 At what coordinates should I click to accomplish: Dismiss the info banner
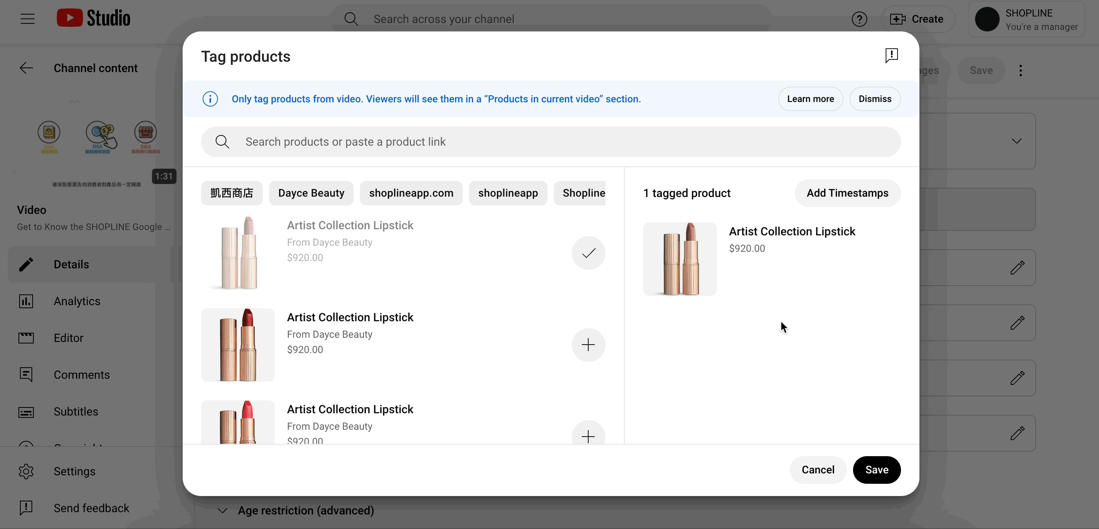[x=875, y=99]
